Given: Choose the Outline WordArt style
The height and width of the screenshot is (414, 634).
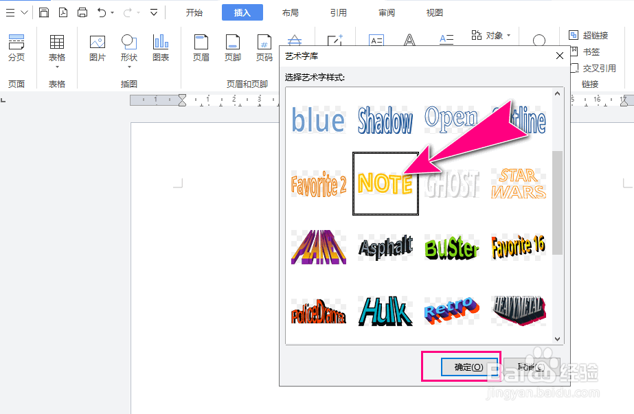Looking at the screenshot, I should (x=519, y=120).
